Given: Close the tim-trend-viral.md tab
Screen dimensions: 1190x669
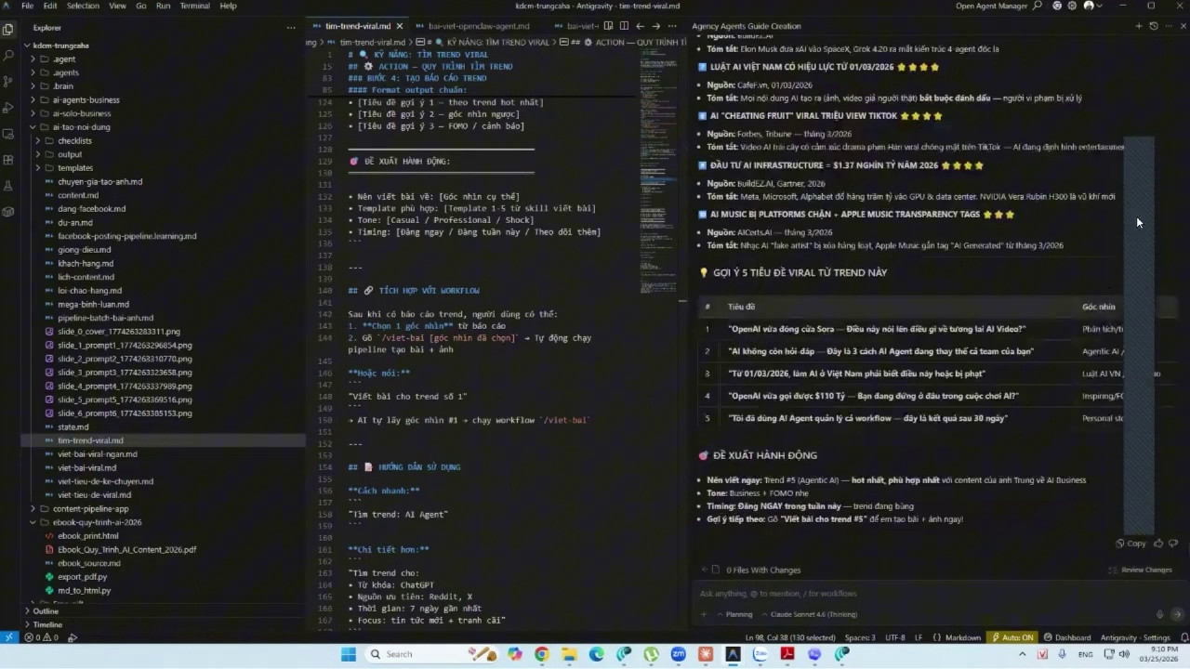Looking at the screenshot, I should 400,26.
